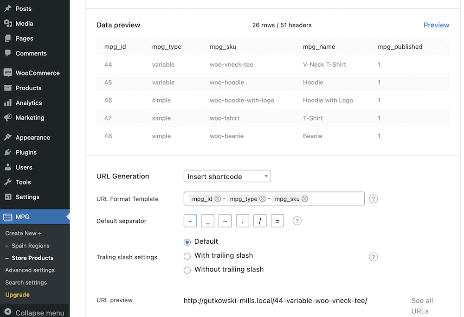Select the Default trailing slash option
This screenshot has width=464, height=317.
[187, 242]
